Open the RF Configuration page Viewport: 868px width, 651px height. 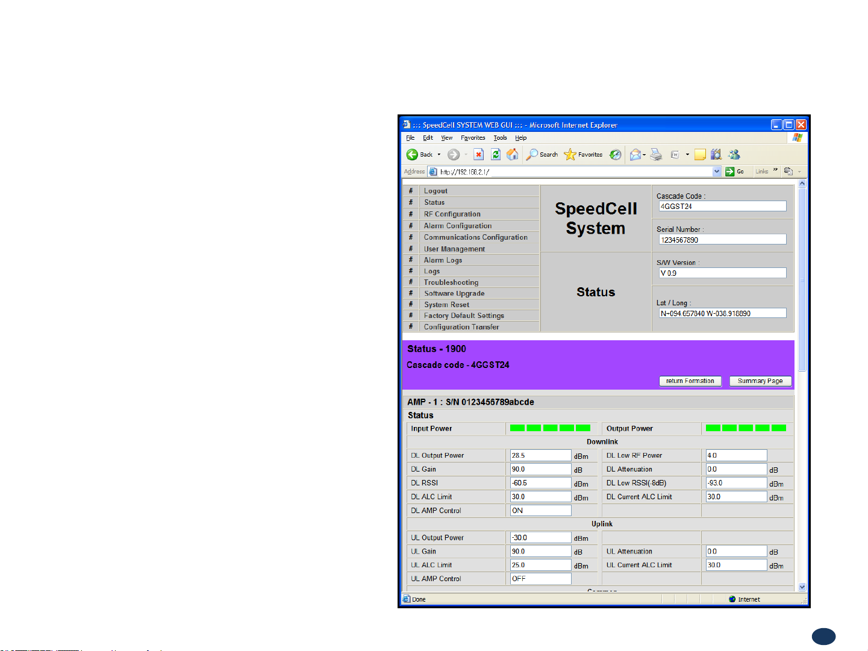coord(452,214)
